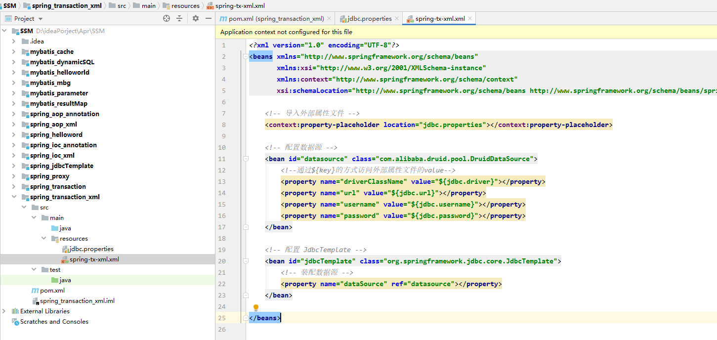
Task: Expand the mybatis_dynamicSQL module
Action: point(15,62)
